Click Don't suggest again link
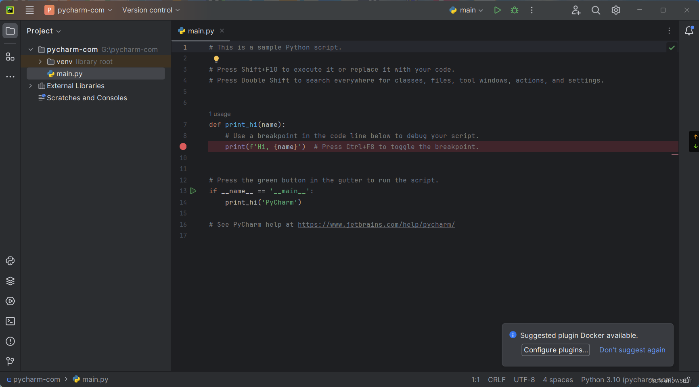Screen dimensions: 699x387 point(632,350)
